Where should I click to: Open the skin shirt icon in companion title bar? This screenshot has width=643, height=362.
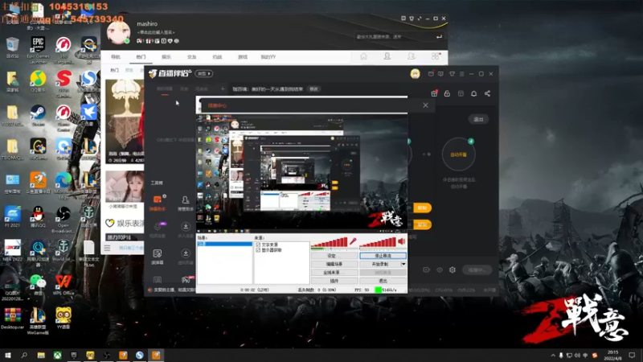452,74
